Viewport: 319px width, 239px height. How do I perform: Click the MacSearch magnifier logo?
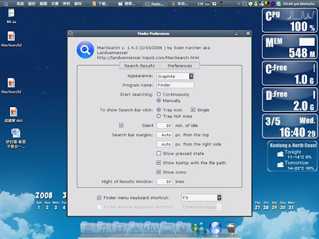click(x=85, y=50)
